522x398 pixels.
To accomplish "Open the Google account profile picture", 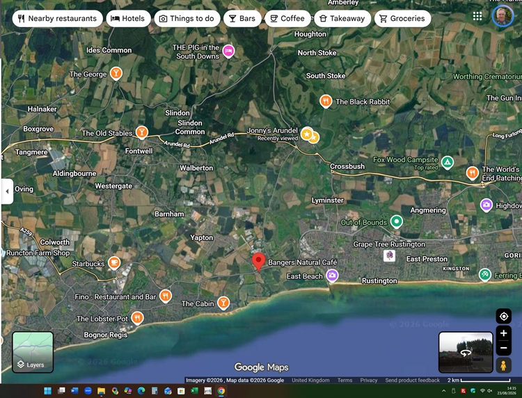I will [x=503, y=15].
